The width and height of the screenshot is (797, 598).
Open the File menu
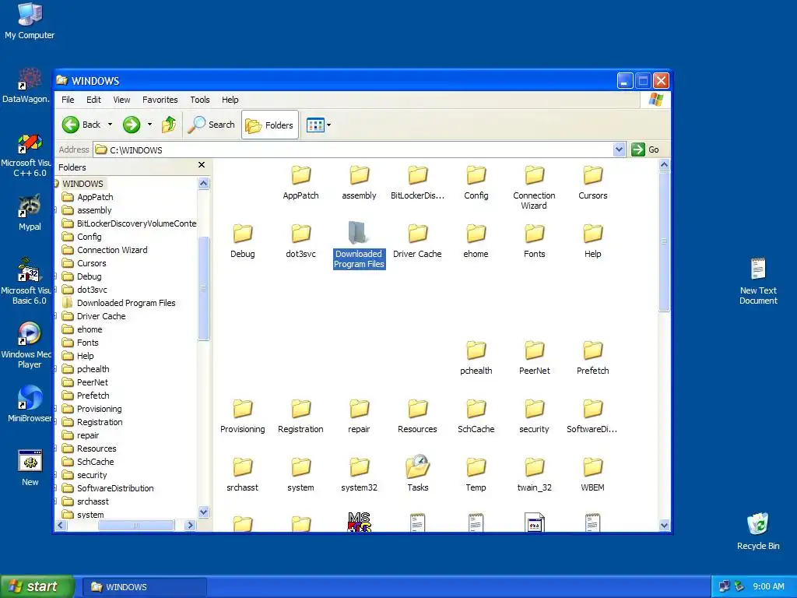pos(68,100)
